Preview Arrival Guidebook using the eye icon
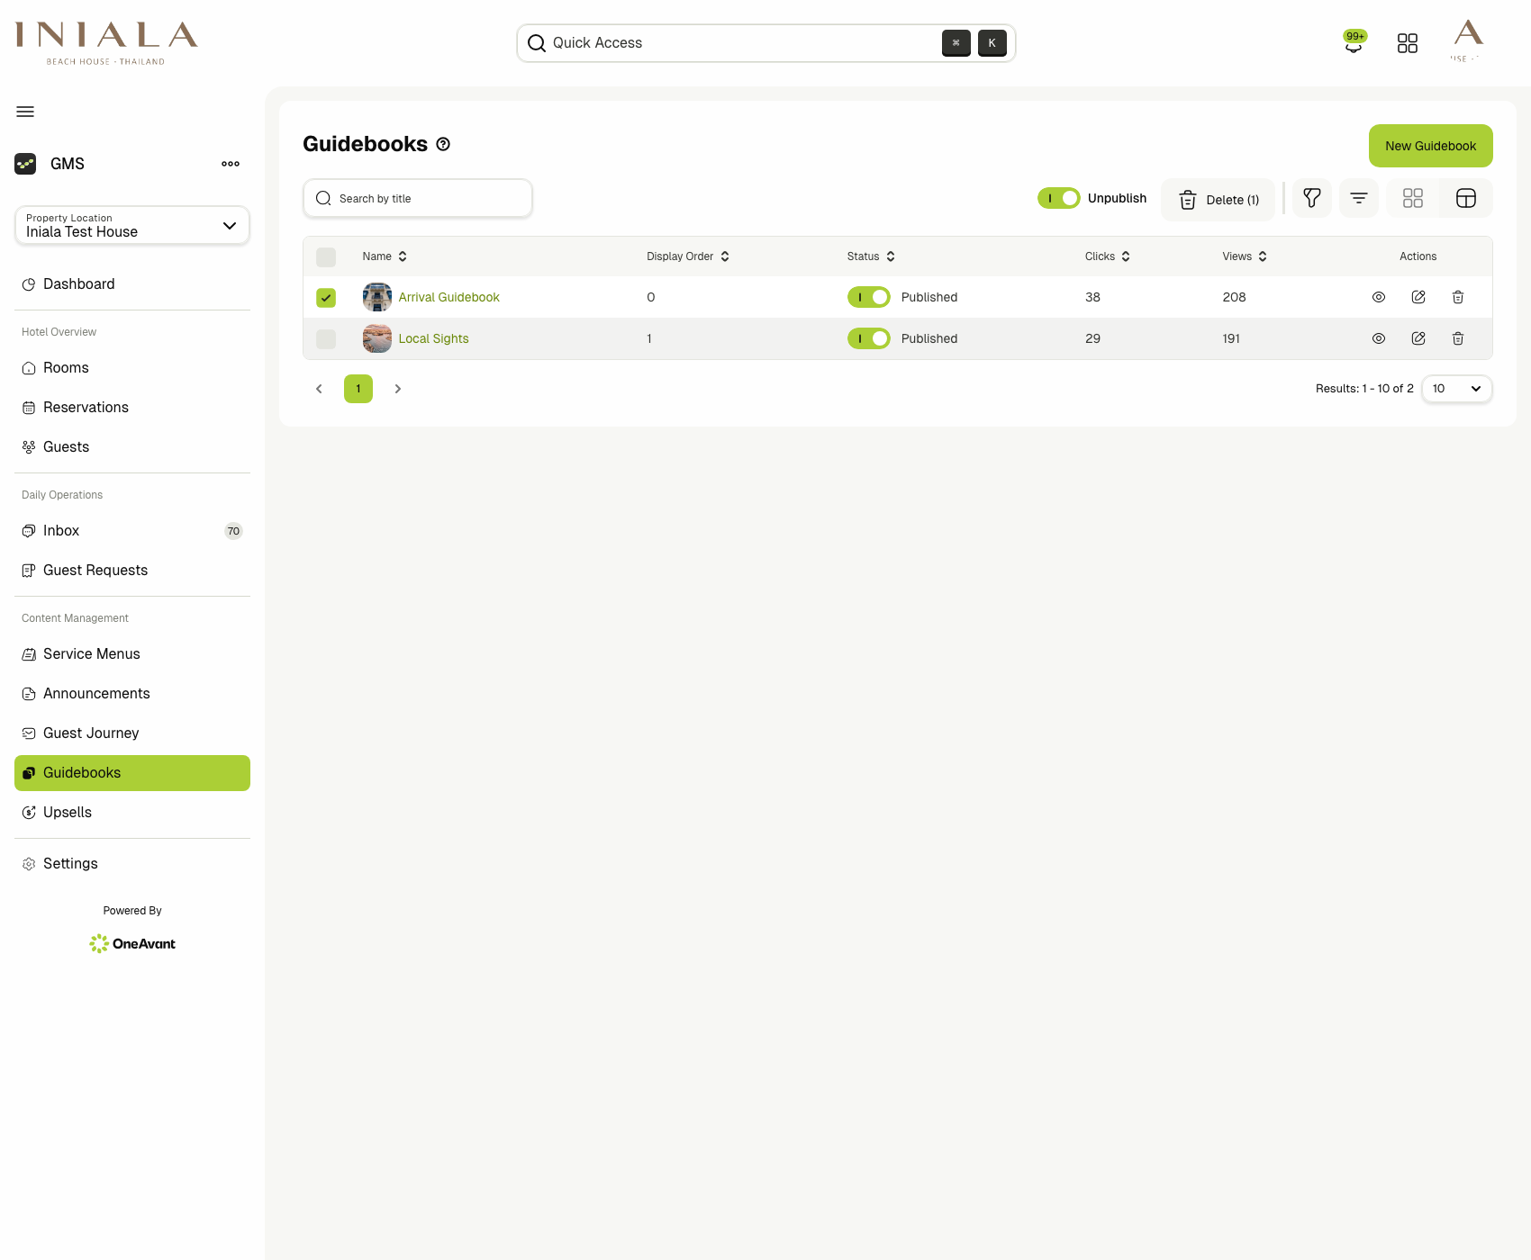The height and width of the screenshot is (1260, 1531). [1378, 297]
